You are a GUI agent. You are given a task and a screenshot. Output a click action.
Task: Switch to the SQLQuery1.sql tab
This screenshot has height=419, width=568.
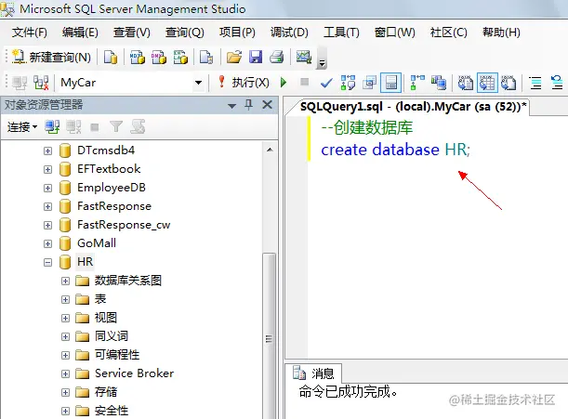coord(413,107)
